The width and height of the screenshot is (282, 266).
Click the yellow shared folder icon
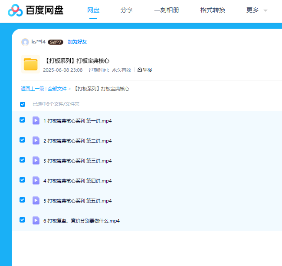point(30,64)
